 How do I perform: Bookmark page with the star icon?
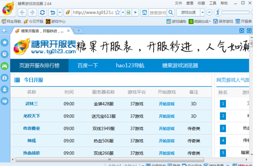[118, 12]
